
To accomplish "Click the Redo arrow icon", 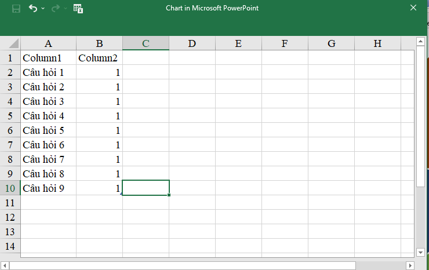I will click(56, 9).
